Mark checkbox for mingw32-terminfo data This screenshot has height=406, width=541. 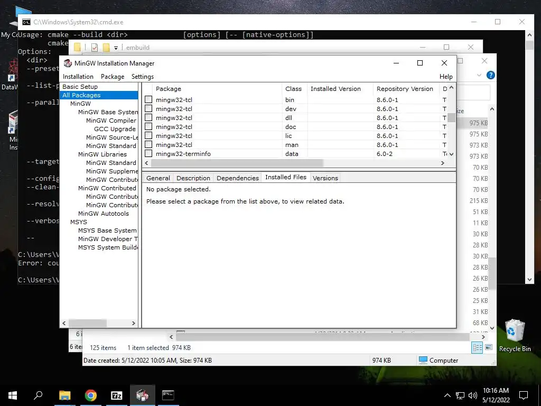(x=148, y=153)
